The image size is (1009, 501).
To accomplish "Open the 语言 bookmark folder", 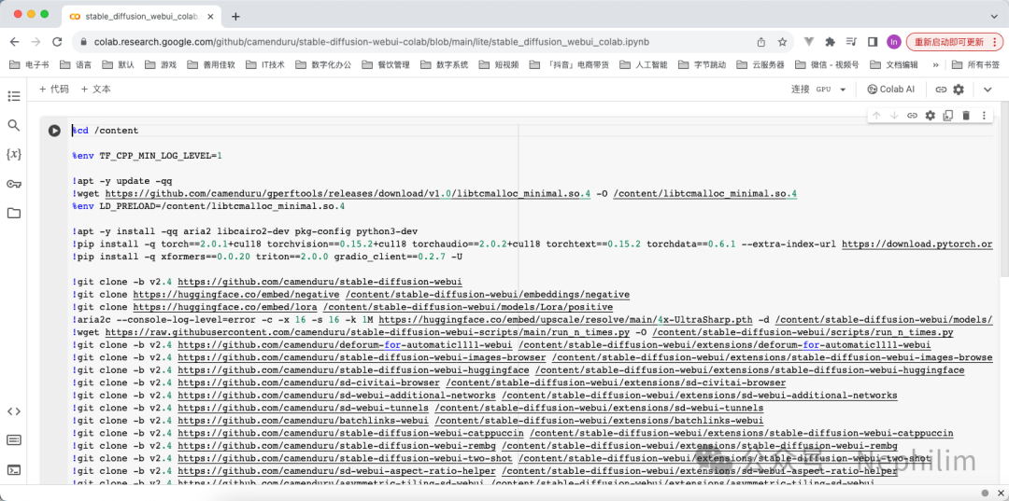I will point(76,65).
